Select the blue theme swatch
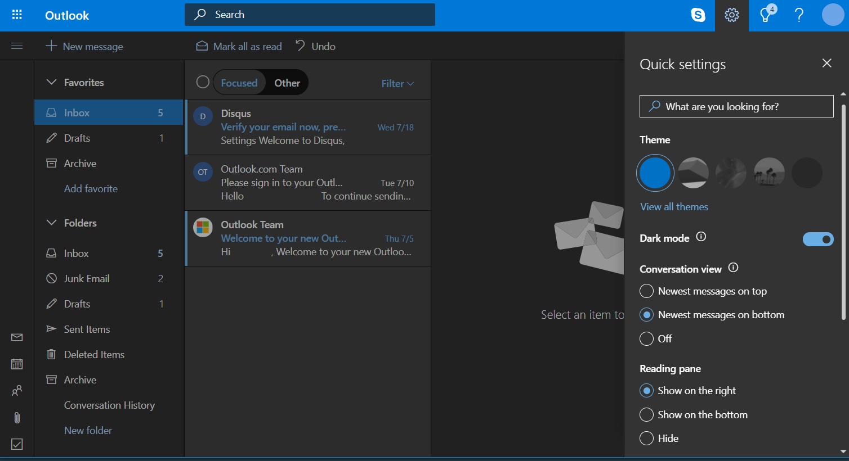 tap(655, 173)
